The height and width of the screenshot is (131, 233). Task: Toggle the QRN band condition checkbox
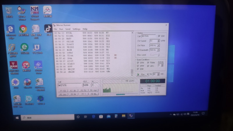tap(138, 63)
